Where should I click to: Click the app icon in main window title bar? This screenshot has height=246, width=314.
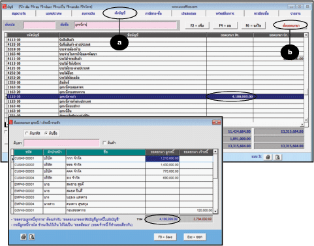(x=5, y=7)
